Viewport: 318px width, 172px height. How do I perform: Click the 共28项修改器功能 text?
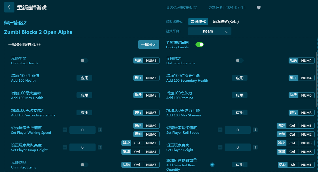[182, 8]
